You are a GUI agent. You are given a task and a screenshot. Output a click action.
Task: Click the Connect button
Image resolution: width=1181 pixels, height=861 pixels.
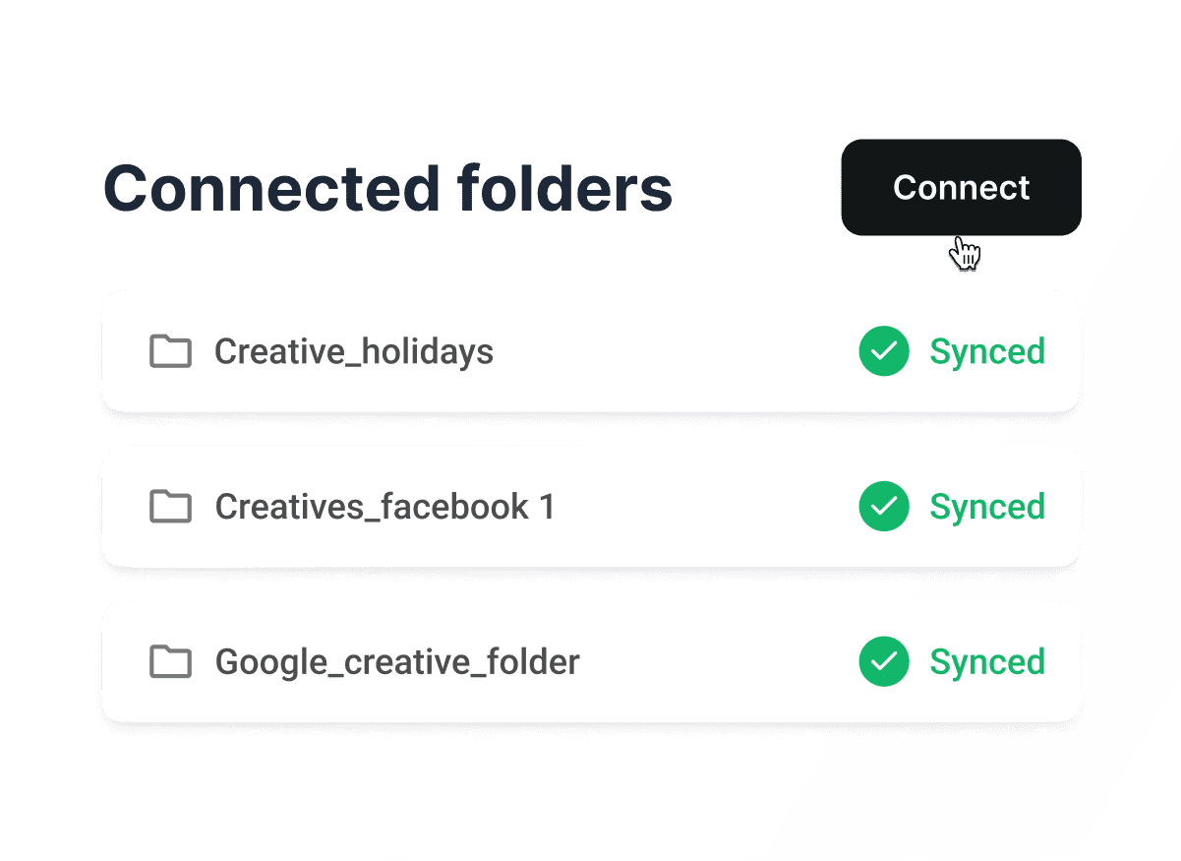[961, 187]
